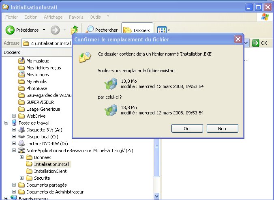Click the PhotoBase folder icon
This screenshot has height=200, width=274.
click(21, 88)
